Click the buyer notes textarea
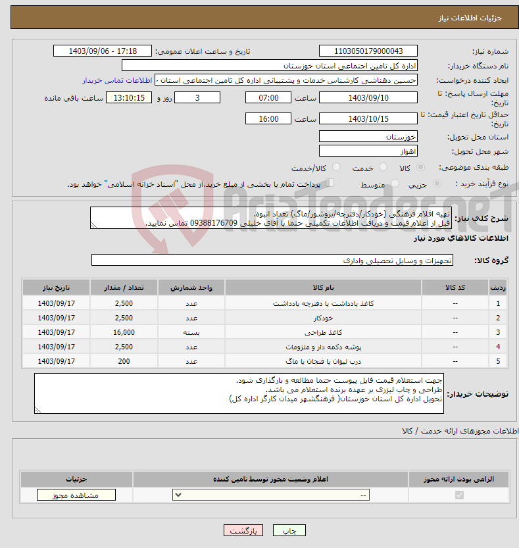The width and height of the screenshot is (519, 548). point(239,393)
